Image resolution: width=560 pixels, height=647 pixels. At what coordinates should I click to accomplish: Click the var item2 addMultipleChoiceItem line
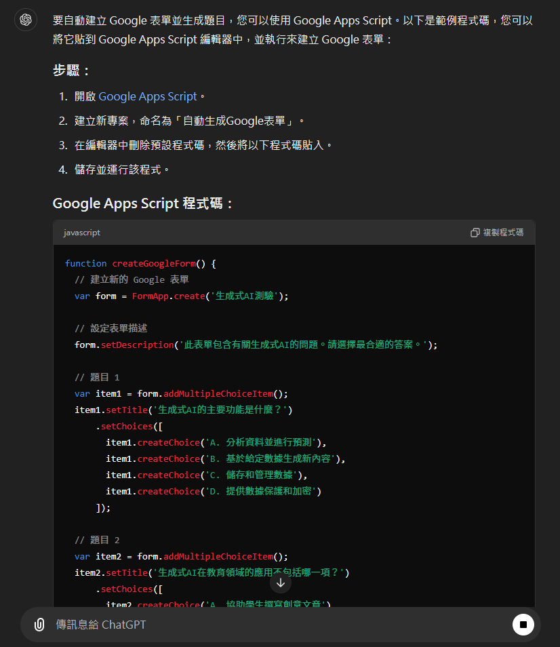[x=181, y=557]
